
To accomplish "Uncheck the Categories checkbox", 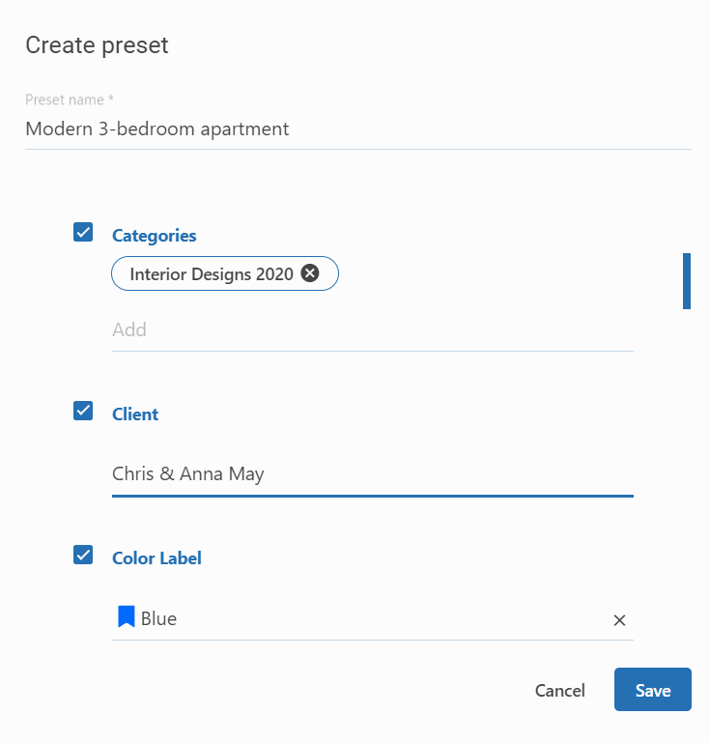I will pyautogui.click(x=83, y=232).
